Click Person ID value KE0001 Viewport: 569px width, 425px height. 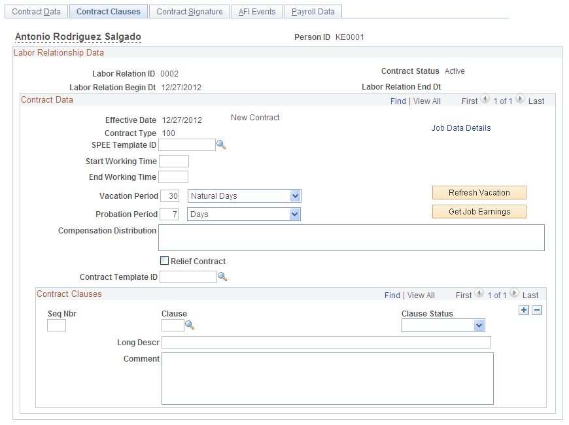[x=350, y=37]
